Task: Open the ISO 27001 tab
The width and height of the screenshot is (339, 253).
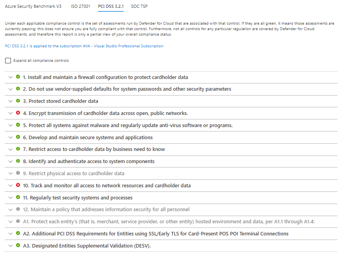Action: [80, 6]
